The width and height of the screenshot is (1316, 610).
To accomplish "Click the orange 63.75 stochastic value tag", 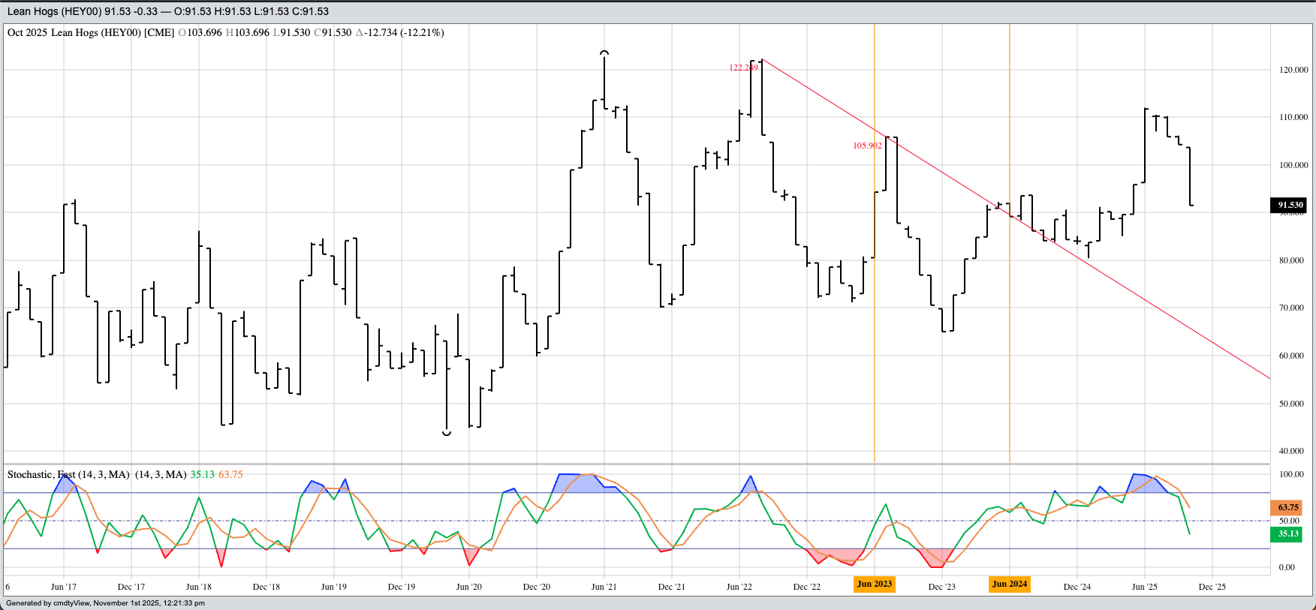I will [1288, 508].
